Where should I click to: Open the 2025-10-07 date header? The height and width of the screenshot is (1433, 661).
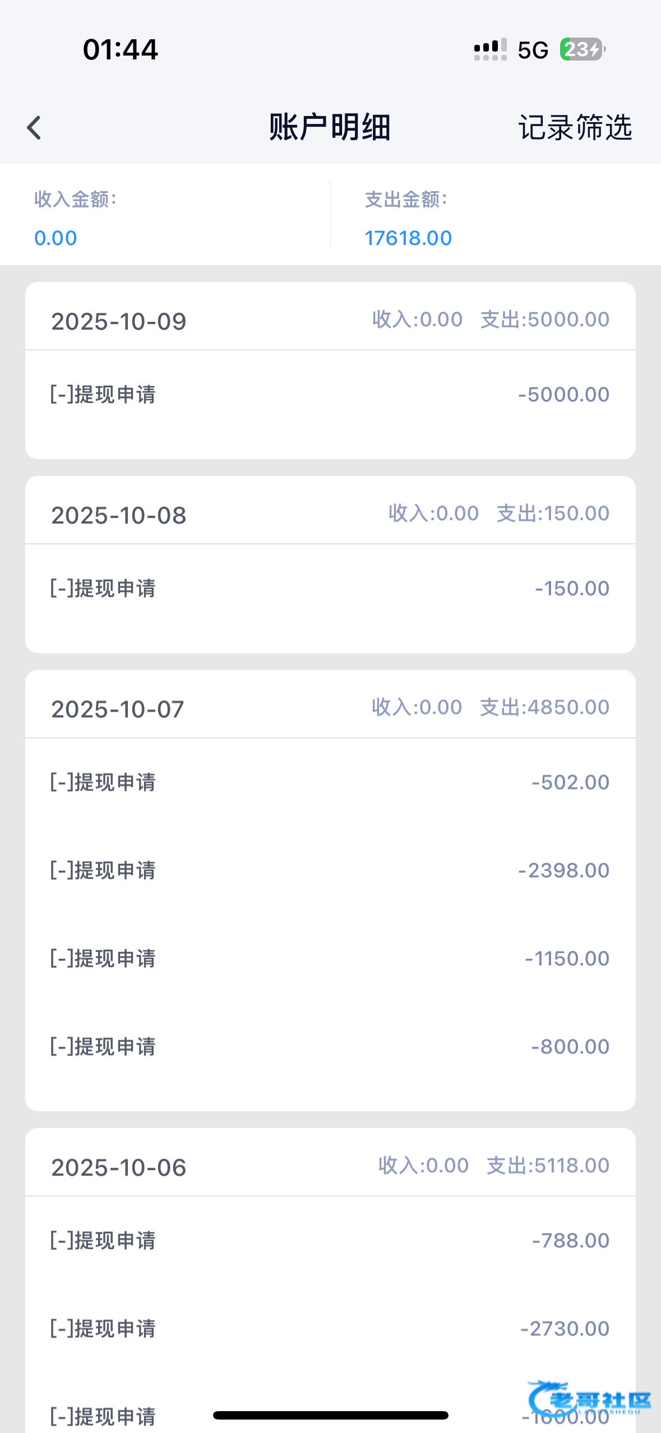coord(117,709)
